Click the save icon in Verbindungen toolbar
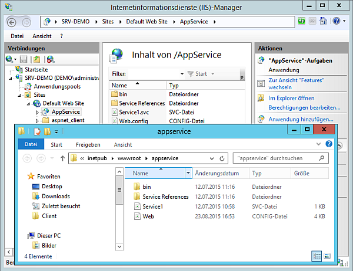 (x=24, y=59)
